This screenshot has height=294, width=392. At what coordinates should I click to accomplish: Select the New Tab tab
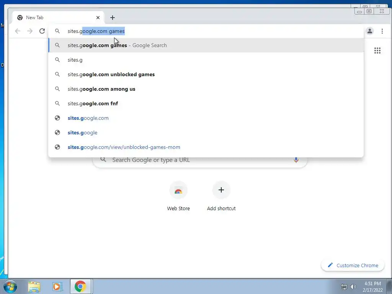58,18
